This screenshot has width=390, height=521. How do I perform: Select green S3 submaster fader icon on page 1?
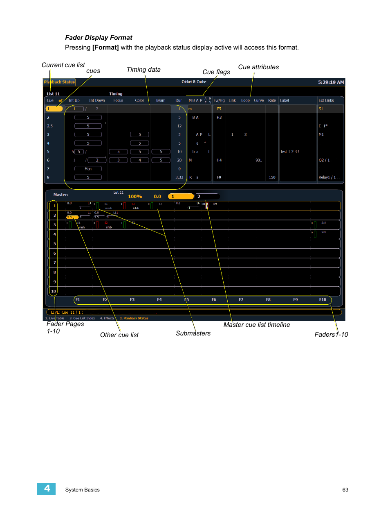[152, 206]
